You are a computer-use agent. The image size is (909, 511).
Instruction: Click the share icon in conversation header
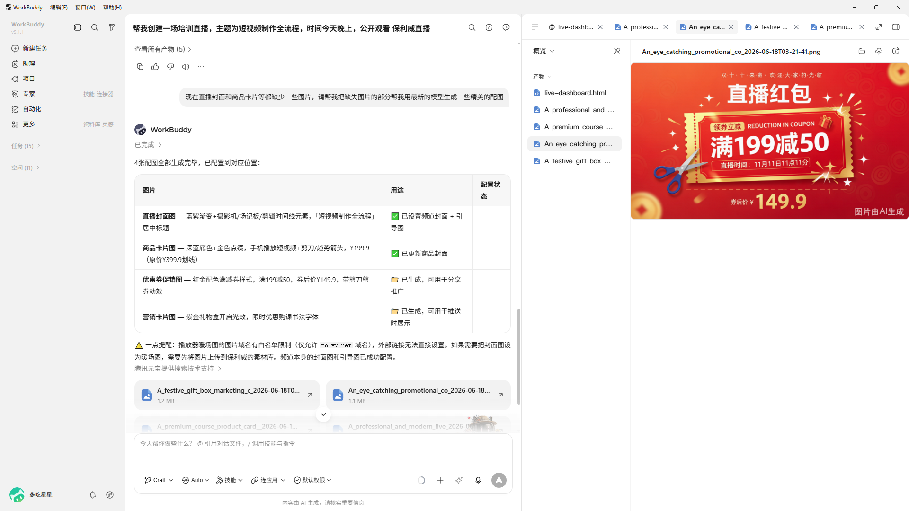(x=489, y=27)
